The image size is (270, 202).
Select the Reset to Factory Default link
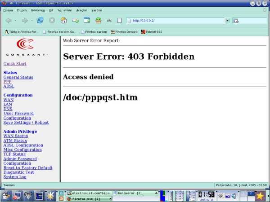[28, 167]
